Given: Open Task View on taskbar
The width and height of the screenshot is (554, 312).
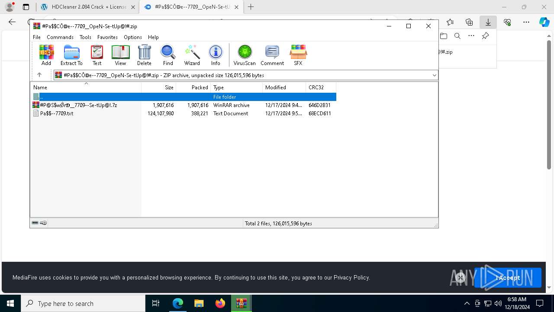Looking at the screenshot, I should coord(156,303).
